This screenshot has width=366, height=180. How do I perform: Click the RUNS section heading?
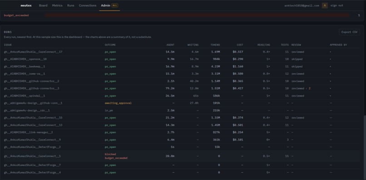point(8,32)
